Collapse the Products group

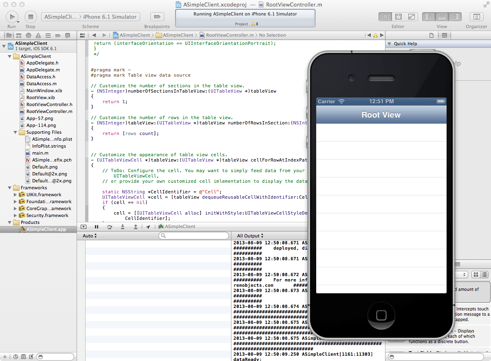pyautogui.click(x=9, y=222)
